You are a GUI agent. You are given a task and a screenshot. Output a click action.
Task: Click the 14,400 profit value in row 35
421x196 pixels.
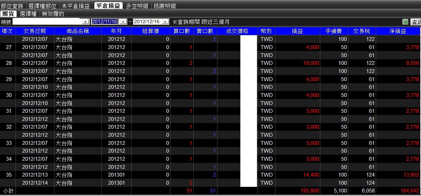311,175
